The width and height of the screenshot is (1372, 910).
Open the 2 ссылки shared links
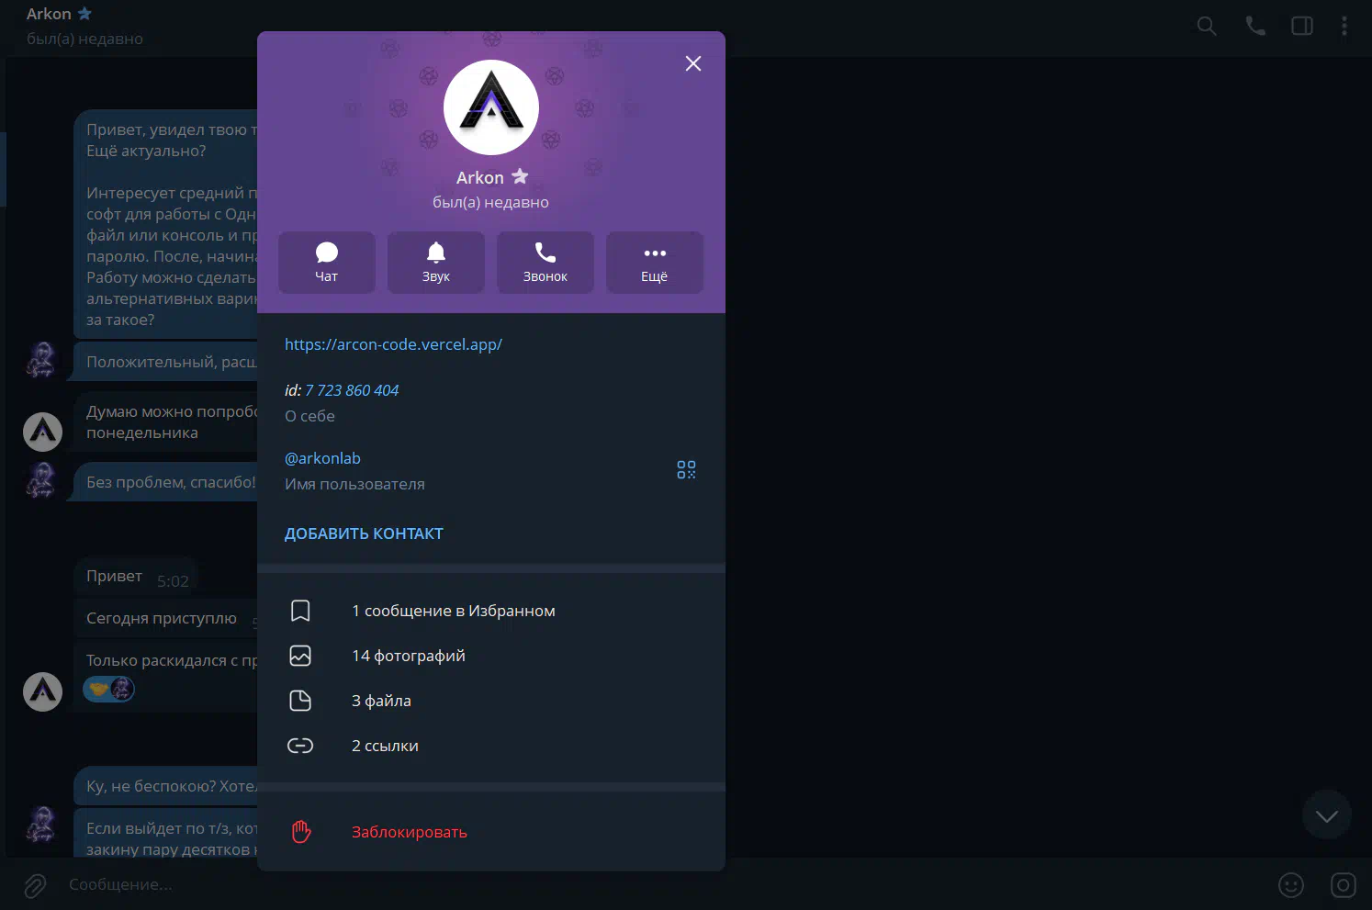coord(385,746)
